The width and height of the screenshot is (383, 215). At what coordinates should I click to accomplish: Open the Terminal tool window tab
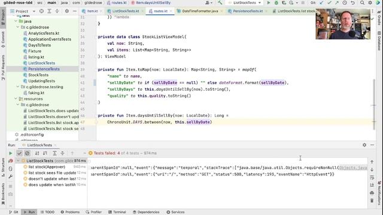pos(117,212)
